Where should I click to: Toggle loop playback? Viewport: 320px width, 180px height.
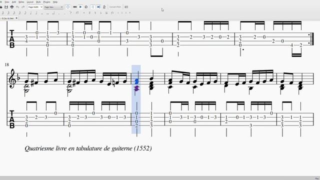coord(86,7)
